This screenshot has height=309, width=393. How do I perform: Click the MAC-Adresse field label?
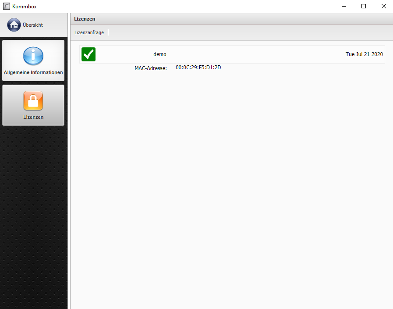(151, 68)
